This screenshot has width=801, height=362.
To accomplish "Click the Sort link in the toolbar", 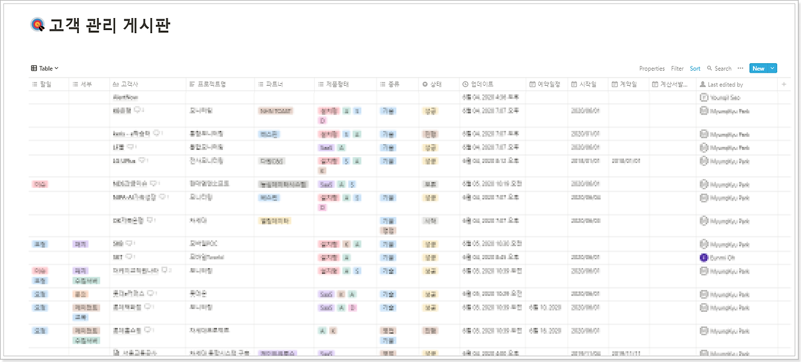I will pyautogui.click(x=695, y=68).
